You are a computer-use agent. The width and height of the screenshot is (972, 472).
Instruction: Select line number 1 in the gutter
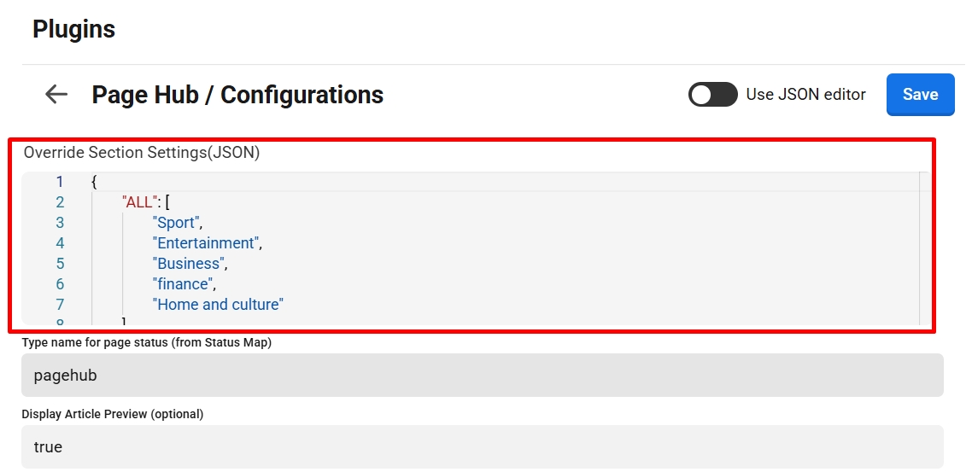[60, 182]
